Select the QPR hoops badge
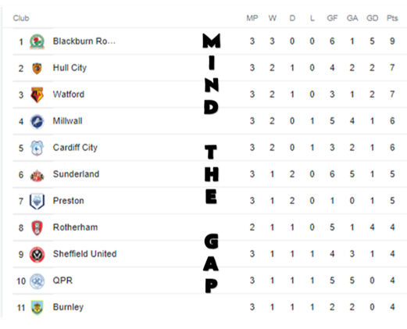Screen dimensions: 407x329 pyautogui.click(x=37, y=281)
